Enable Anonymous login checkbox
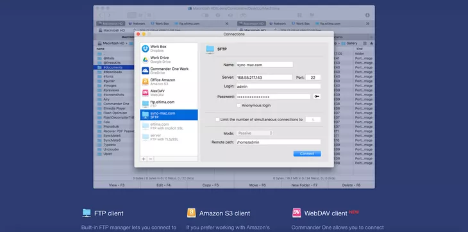Image resolution: width=468 pixels, height=232 pixels. tap(238, 105)
